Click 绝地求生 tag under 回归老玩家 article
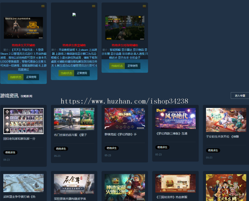The image size is (249, 201). click(10, 152)
